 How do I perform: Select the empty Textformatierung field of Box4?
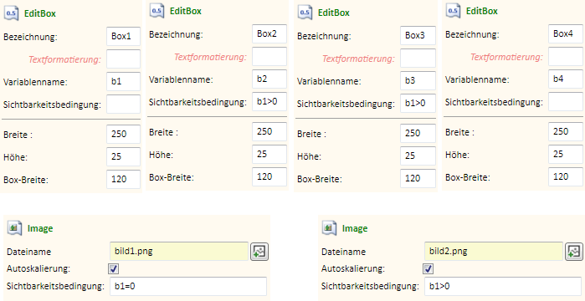coord(565,57)
